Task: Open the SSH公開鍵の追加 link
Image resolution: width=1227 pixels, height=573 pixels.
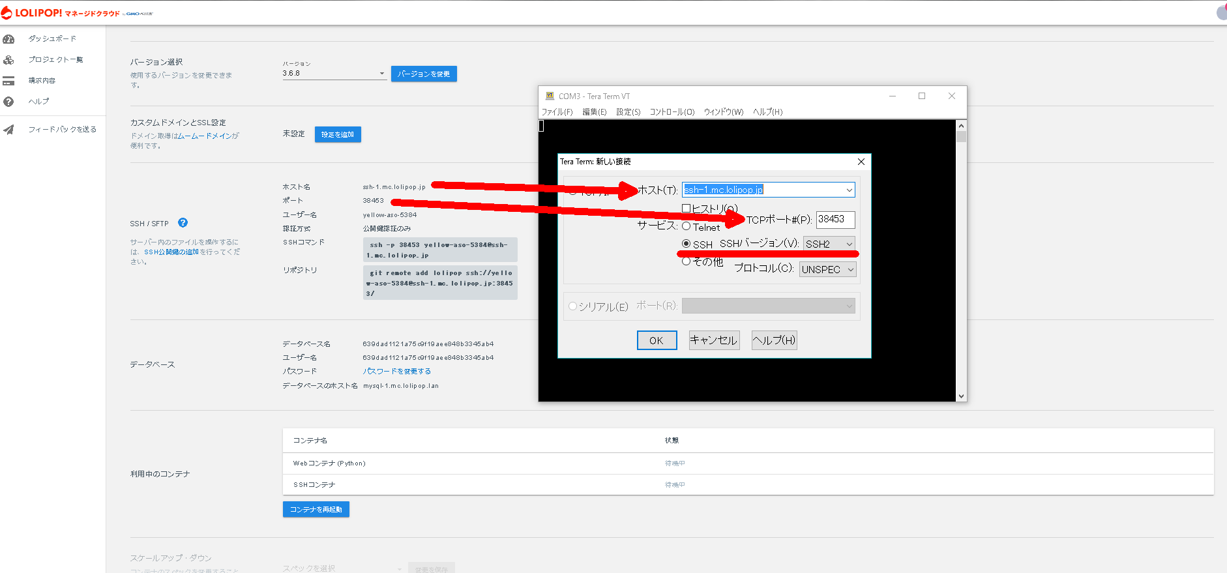Action: pos(171,252)
